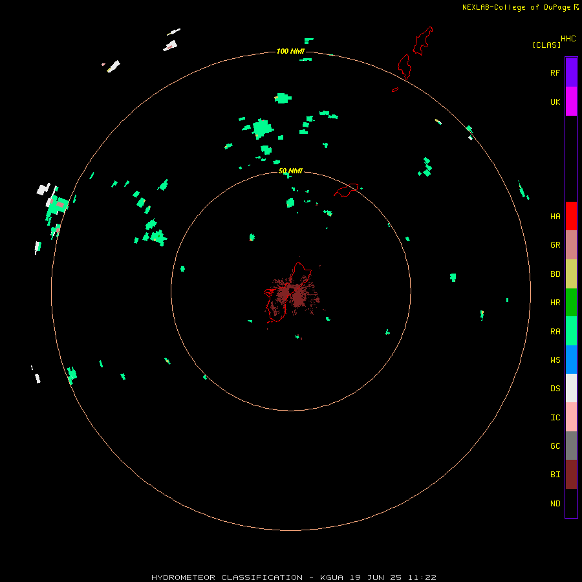Click the ND black legend swatch
The height and width of the screenshot is (582, 582).
pos(571,503)
